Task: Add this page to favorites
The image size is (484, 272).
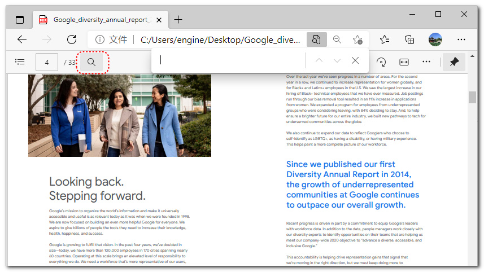Action: click(357, 40)
